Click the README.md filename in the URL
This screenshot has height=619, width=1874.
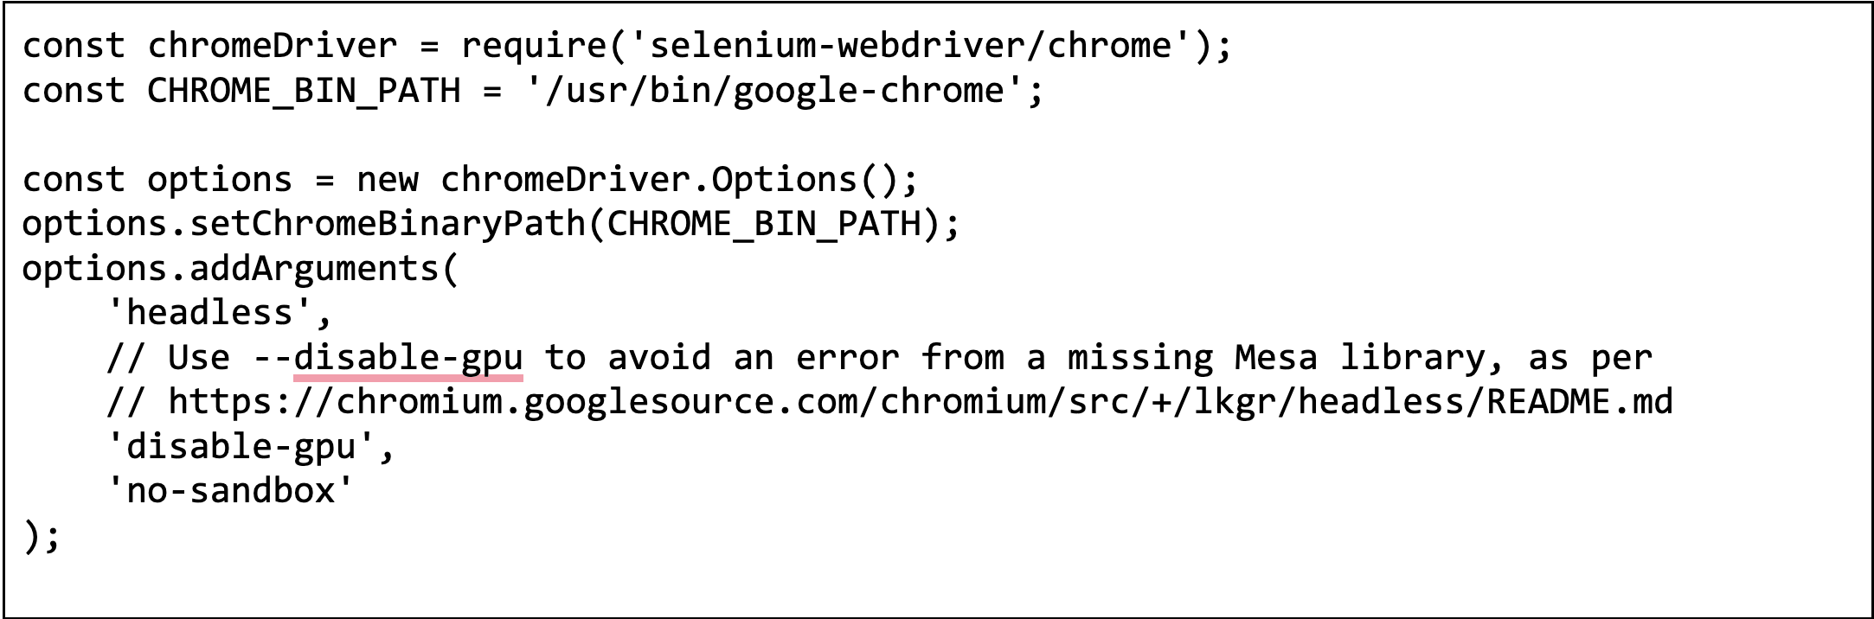pos(1579,402)
